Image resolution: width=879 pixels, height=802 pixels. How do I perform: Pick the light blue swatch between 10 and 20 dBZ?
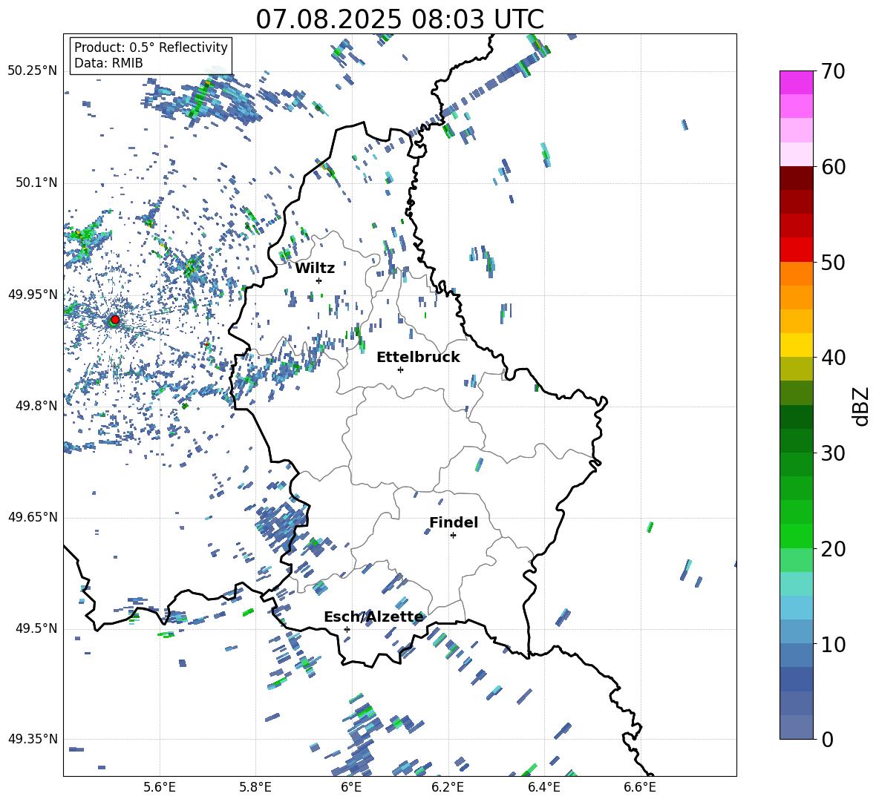coord(797,608)
